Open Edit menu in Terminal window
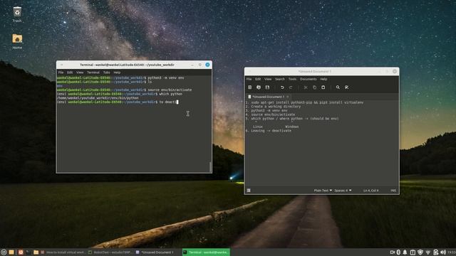This screenshot has height=256, width=456. pos(70,73)
